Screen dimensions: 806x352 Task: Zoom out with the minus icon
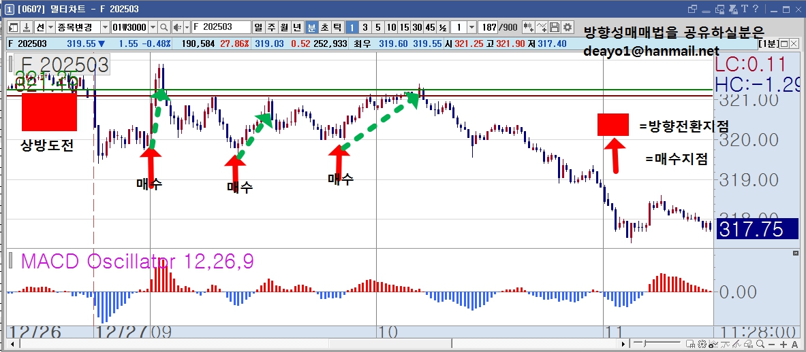[771, 344]
